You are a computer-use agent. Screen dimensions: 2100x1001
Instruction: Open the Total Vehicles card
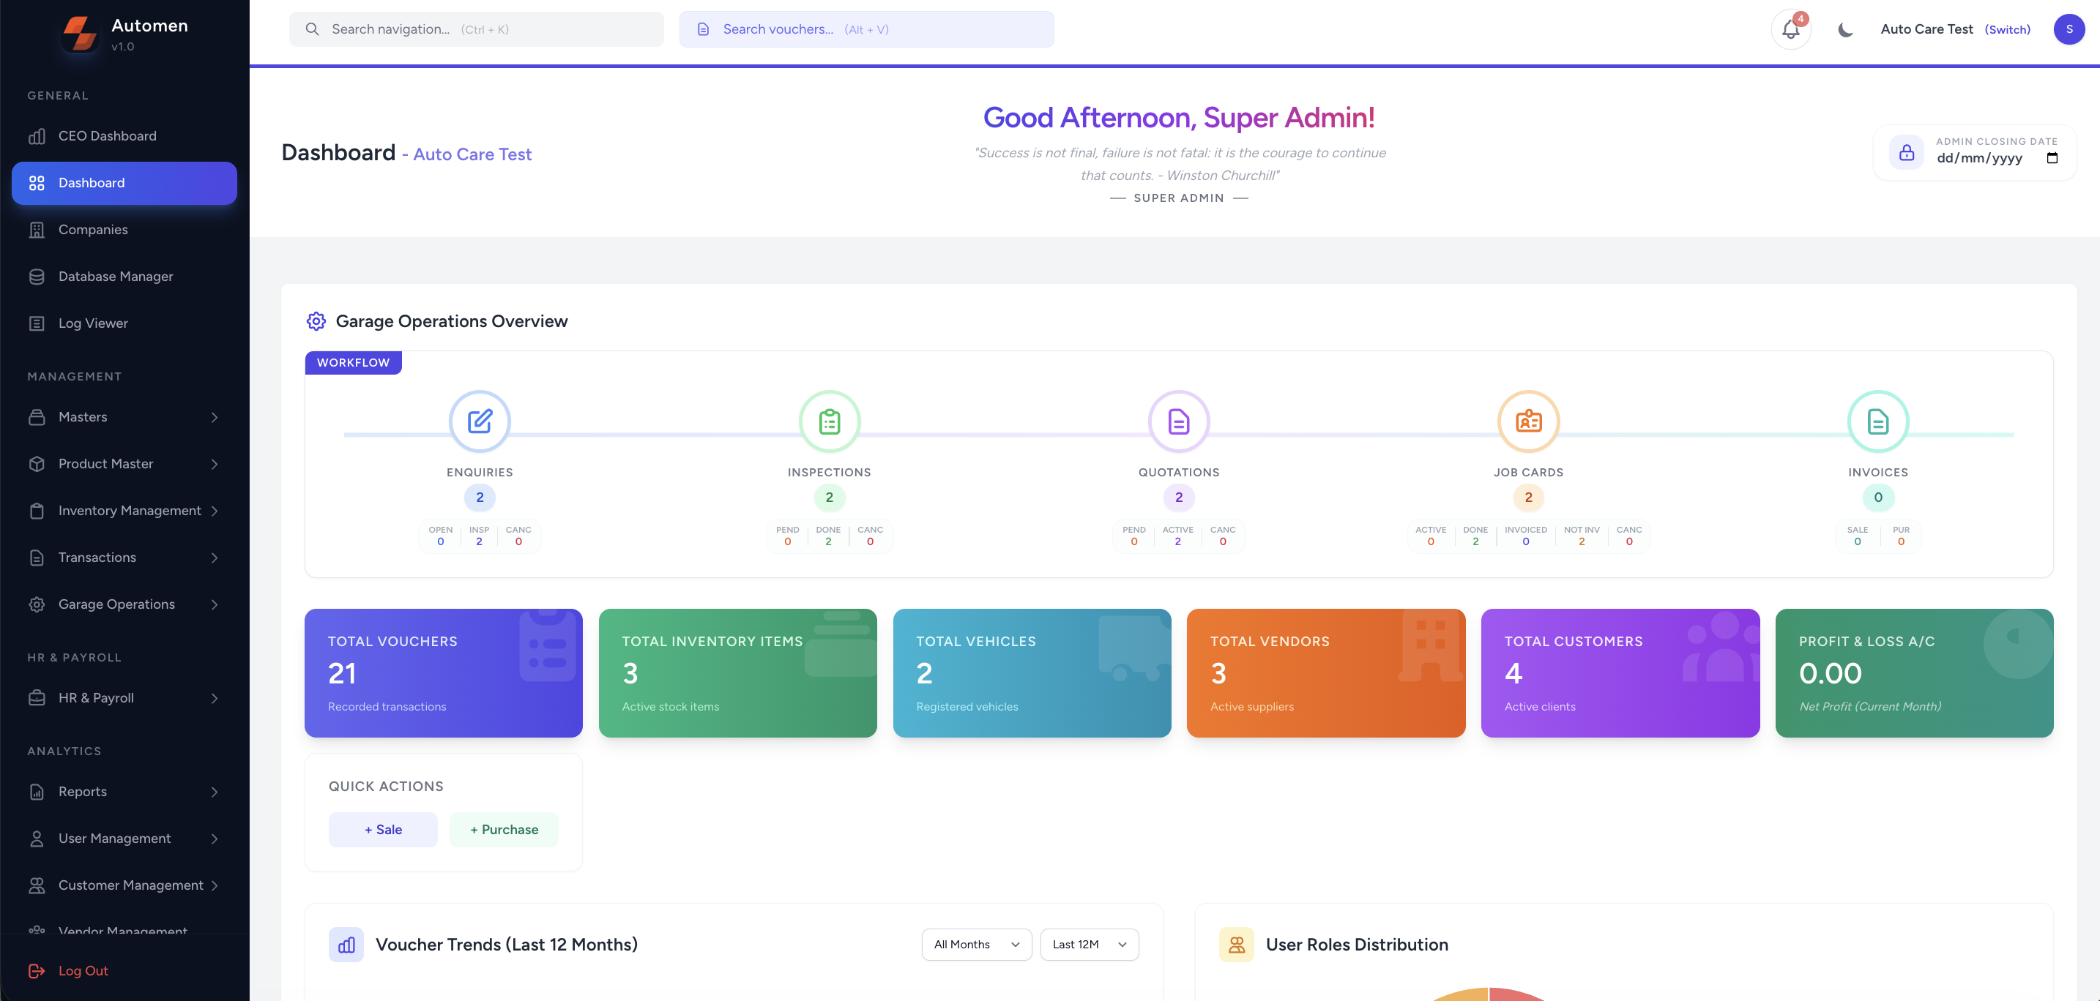pos(1032,672)
